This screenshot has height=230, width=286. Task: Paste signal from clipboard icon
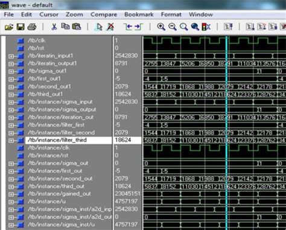click(77, 27)
